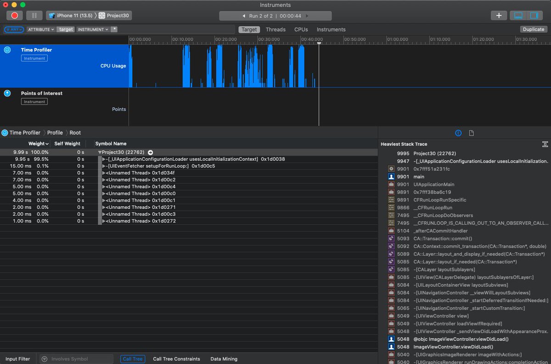This screenshot has width=551, height=364.
Task: Open the document inspector icon
Action: pos(472,133)
